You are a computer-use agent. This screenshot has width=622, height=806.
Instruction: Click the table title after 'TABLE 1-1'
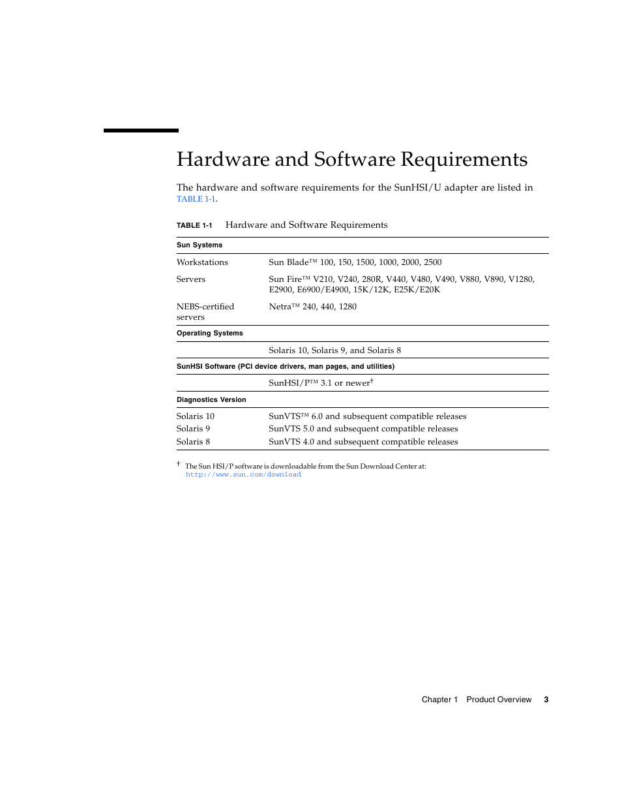(x=306, y=225)
